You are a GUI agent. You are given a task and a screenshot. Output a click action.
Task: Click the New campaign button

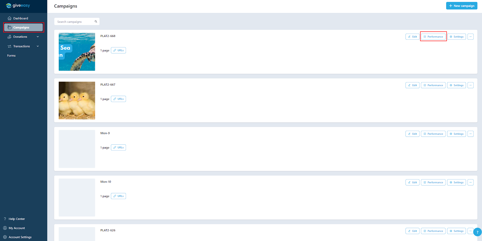(x=462, y=6)
